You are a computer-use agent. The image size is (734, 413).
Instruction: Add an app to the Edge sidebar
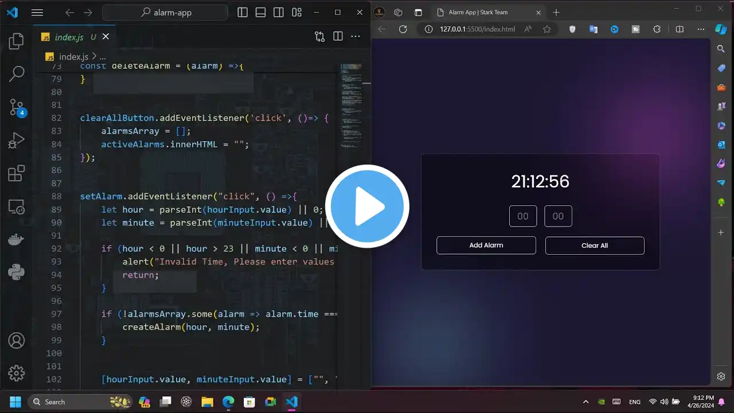coord(721,232)
